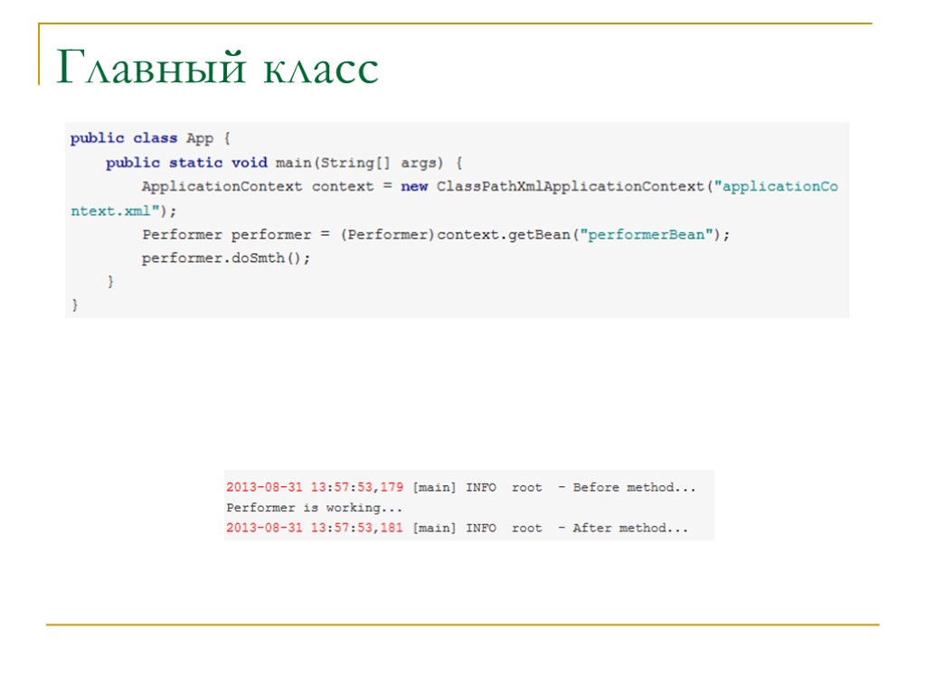
Task: Click timestamp "2013-08-31 13:57:53,181"
Action: (315, 528)
